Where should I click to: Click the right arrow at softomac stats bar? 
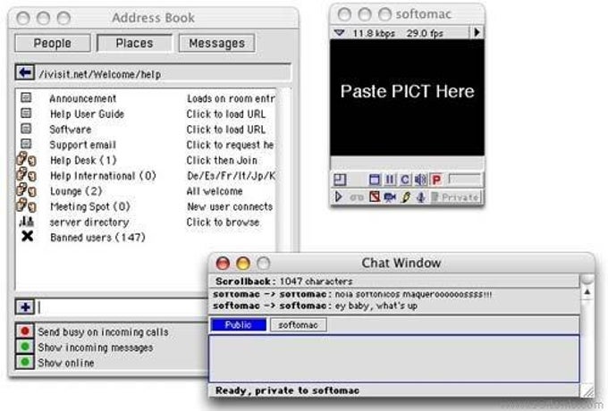pyautogui.click(x=477, y=32)
